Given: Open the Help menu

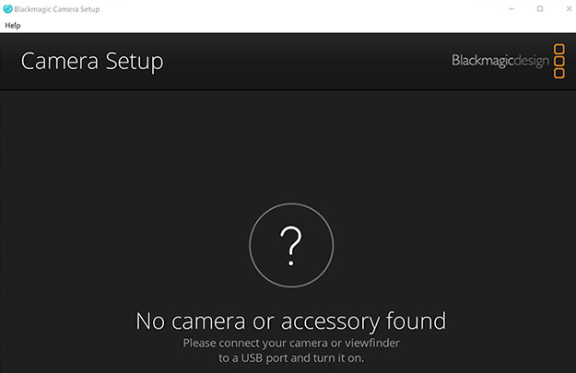Looking at the screenshot, I should (13, 25).
